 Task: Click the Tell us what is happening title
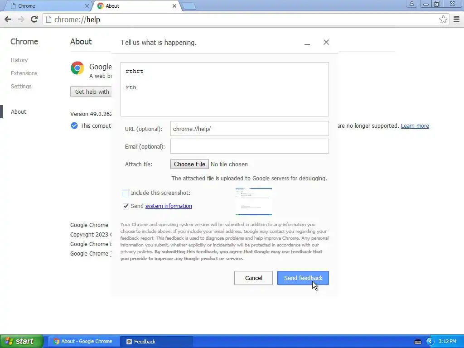tap(158, 43)
